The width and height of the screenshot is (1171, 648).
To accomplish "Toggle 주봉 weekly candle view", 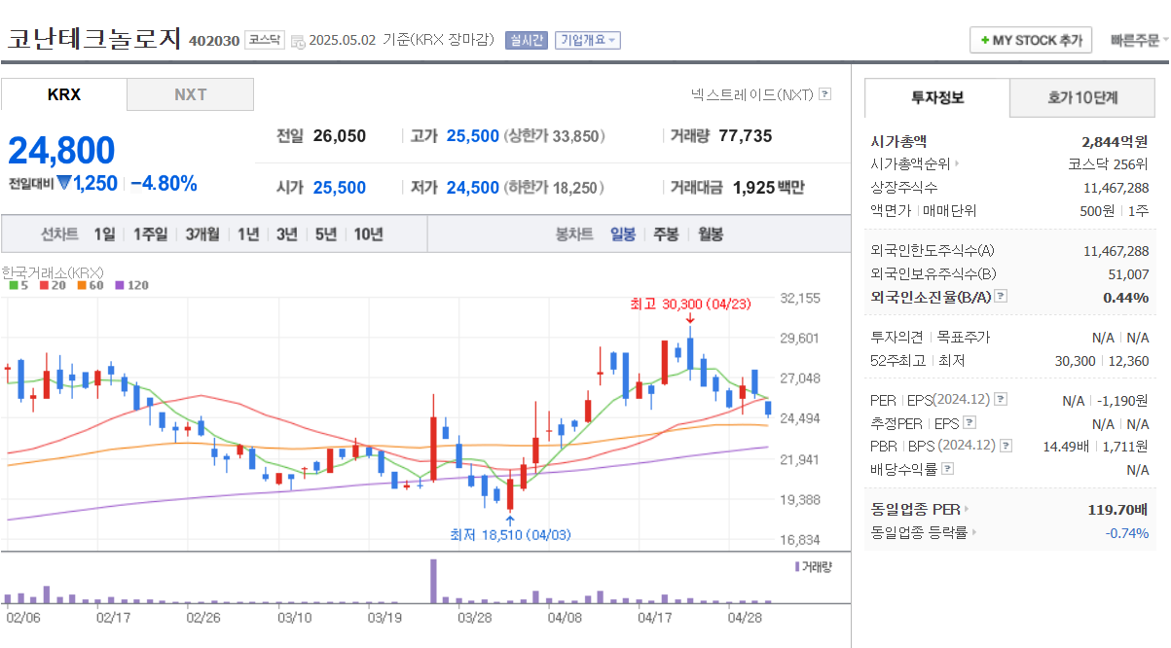I will pyautogui.click(x=665, y=234).
